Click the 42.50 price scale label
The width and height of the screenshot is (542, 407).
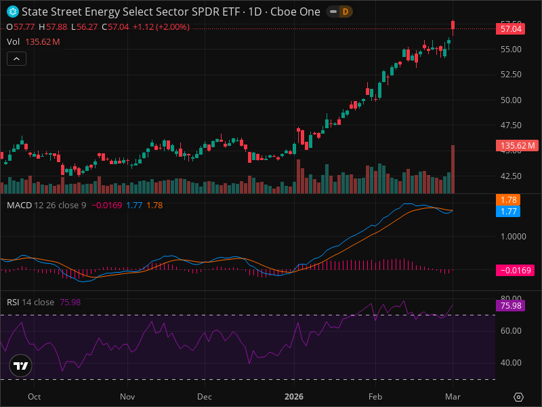coord(511,176)
